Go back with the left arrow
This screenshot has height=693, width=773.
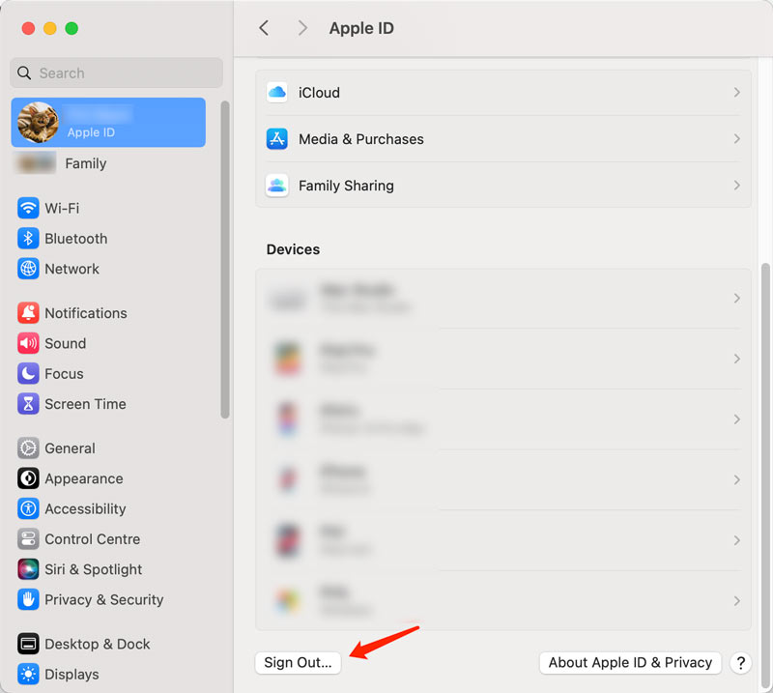(x=264, y=28)
